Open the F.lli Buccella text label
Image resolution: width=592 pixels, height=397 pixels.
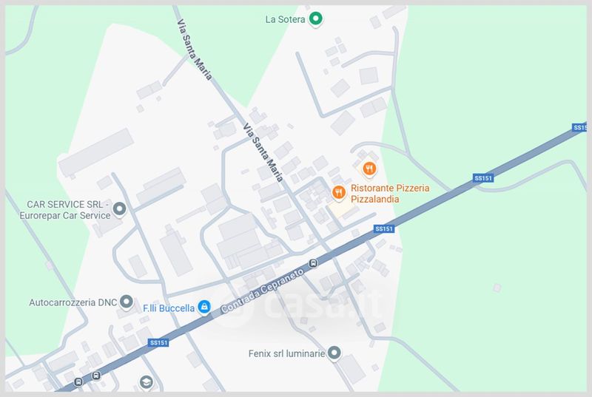[x=169, y=308]
